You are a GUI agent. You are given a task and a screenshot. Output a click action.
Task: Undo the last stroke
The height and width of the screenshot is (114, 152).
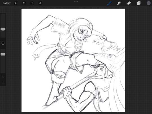[x=3, y=77]
